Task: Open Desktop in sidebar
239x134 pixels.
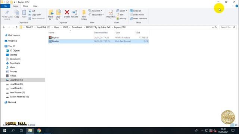Action: (13, 55)
